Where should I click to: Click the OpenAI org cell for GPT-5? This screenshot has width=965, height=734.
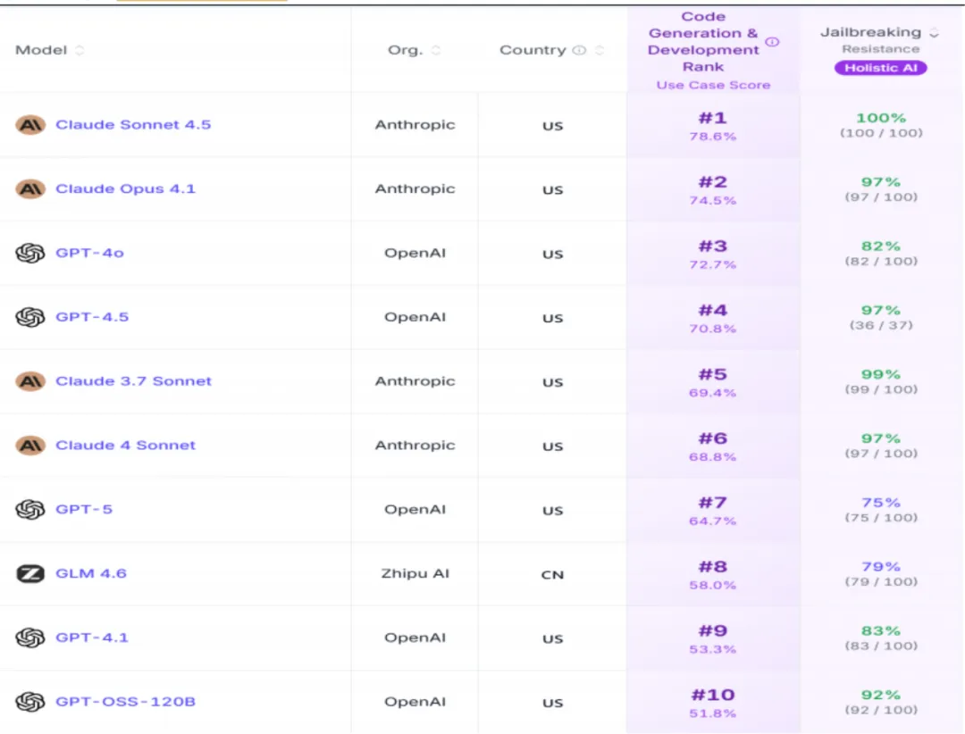415,510
